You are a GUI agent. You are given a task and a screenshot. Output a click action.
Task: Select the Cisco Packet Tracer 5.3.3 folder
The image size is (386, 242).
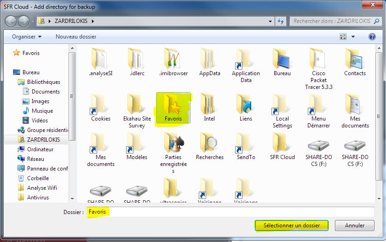318,69
